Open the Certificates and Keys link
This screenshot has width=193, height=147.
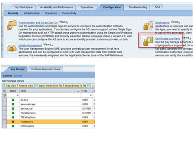(168, 39)
